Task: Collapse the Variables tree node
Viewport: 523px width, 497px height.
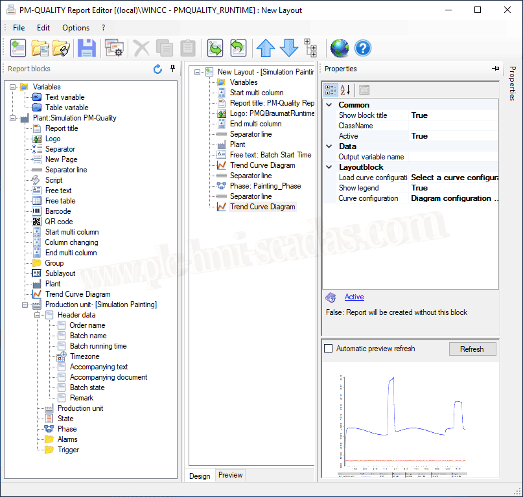Action: click(12, 87)
